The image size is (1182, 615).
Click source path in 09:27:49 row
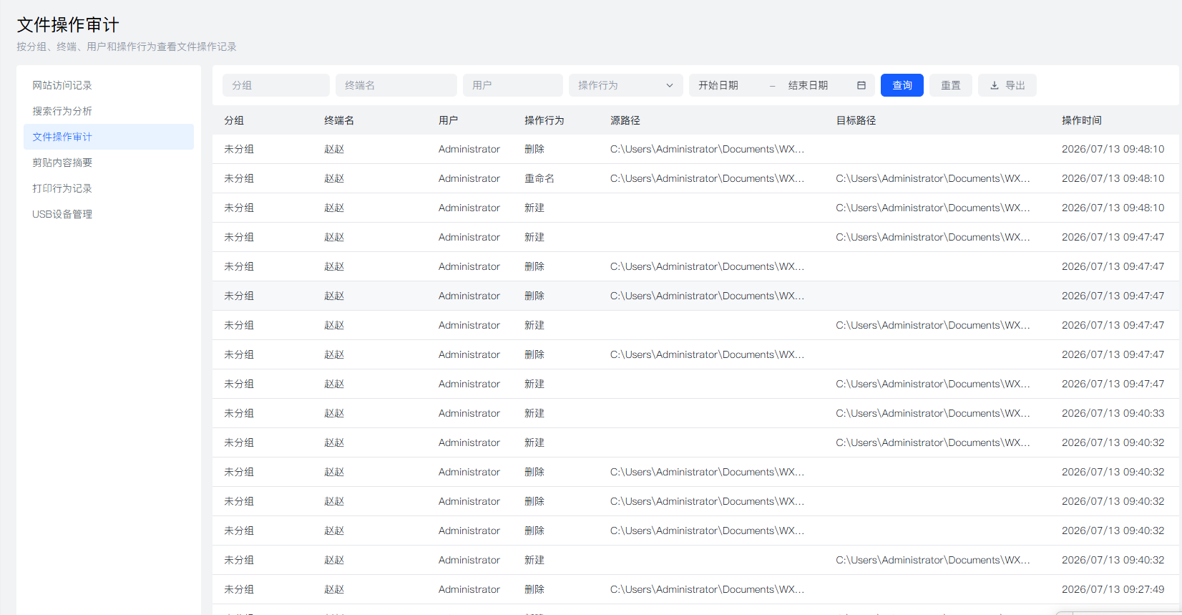(x=708, y=589)
